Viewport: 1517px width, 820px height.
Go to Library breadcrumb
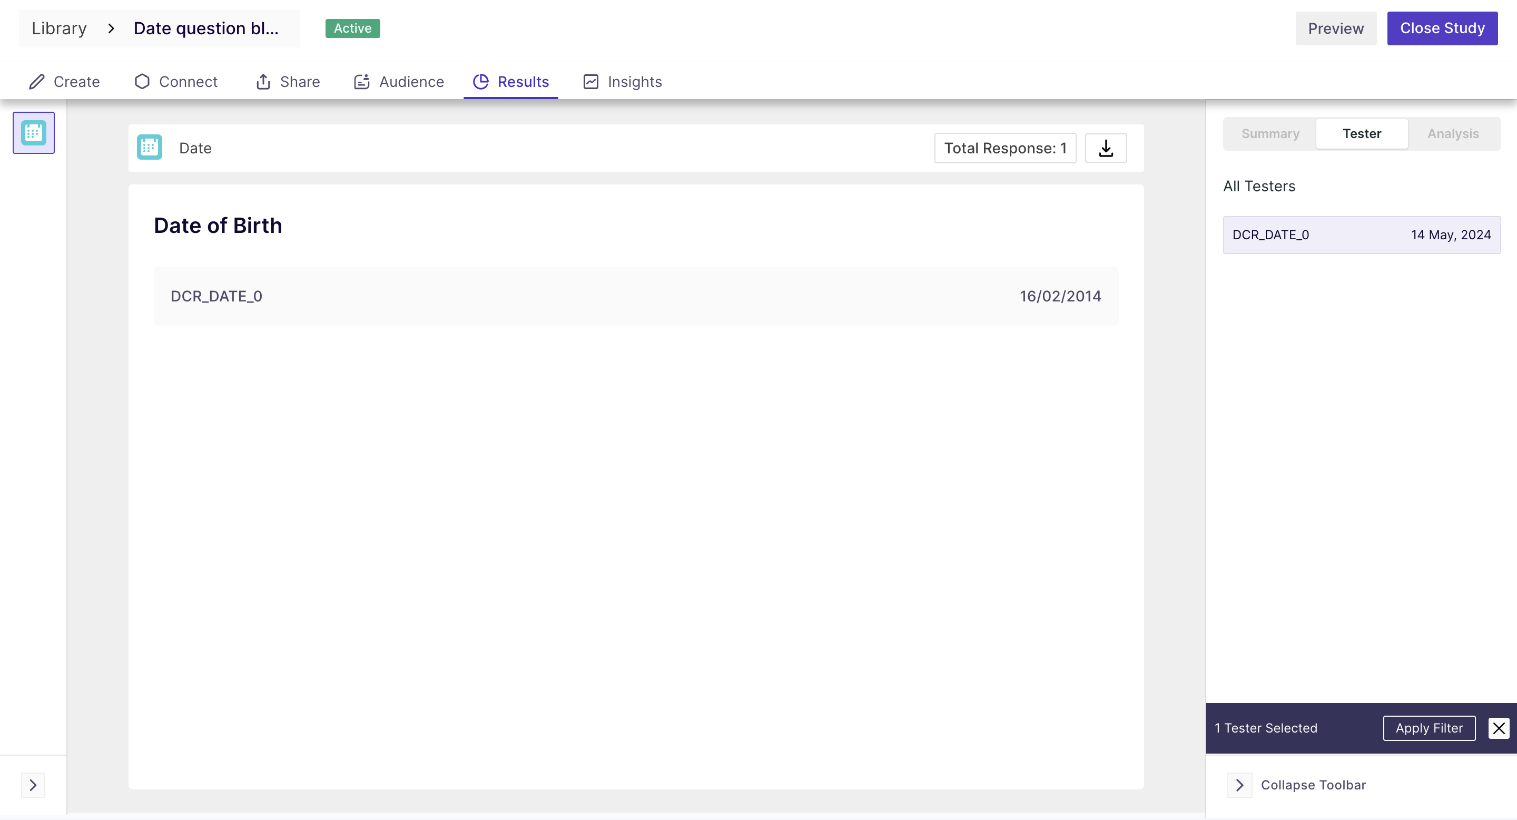pos(59,28)
